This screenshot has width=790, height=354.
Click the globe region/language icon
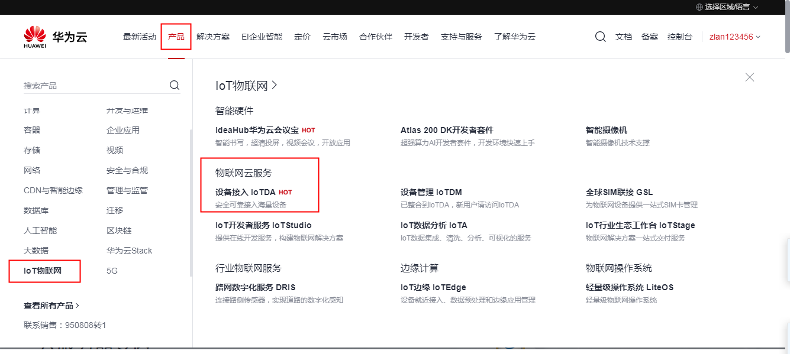coord(699,7)
